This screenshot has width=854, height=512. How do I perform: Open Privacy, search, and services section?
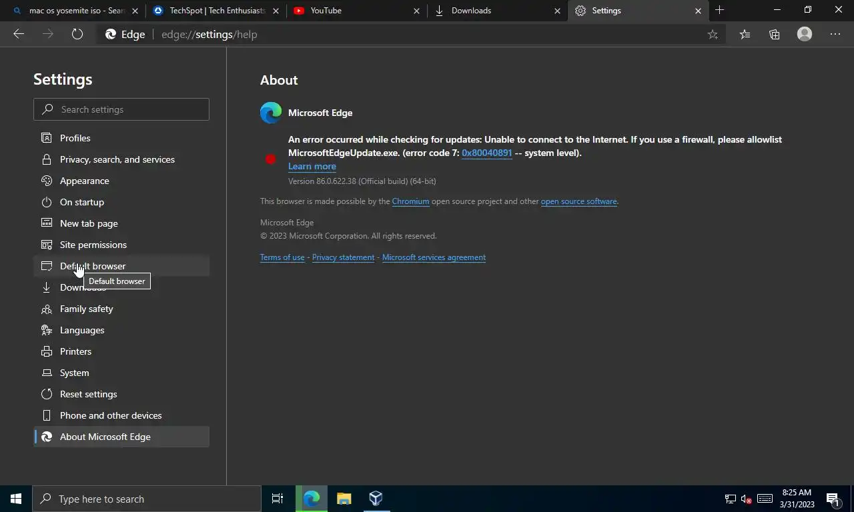121,159
